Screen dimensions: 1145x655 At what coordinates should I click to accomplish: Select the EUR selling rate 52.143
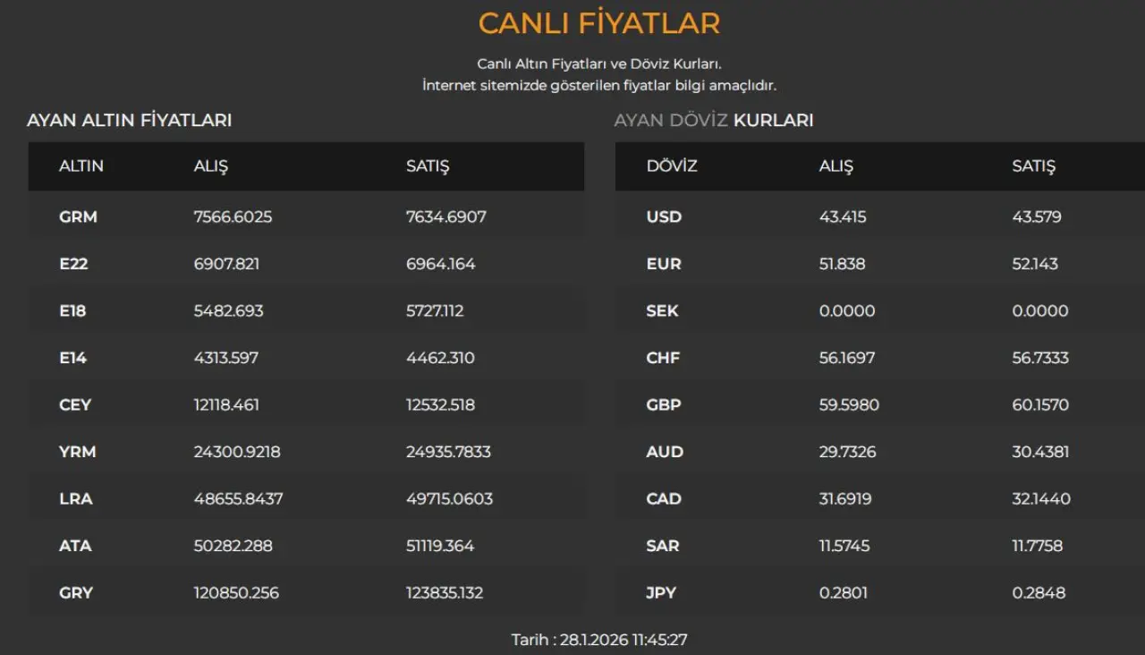click(1035, 264)
